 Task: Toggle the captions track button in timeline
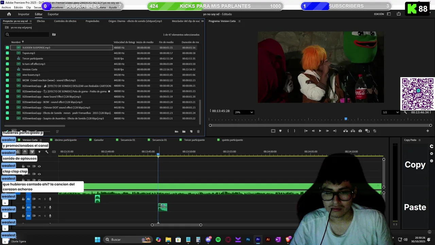click(x=54, y=152)
